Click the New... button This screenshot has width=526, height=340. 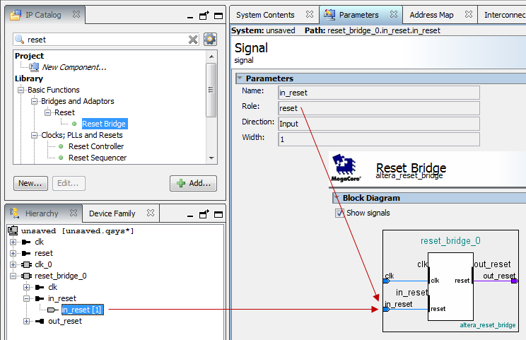pos(30,183)
